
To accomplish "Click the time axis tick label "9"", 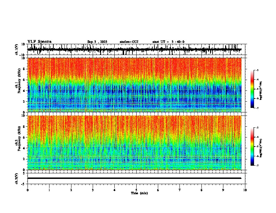I will point(223,190).
